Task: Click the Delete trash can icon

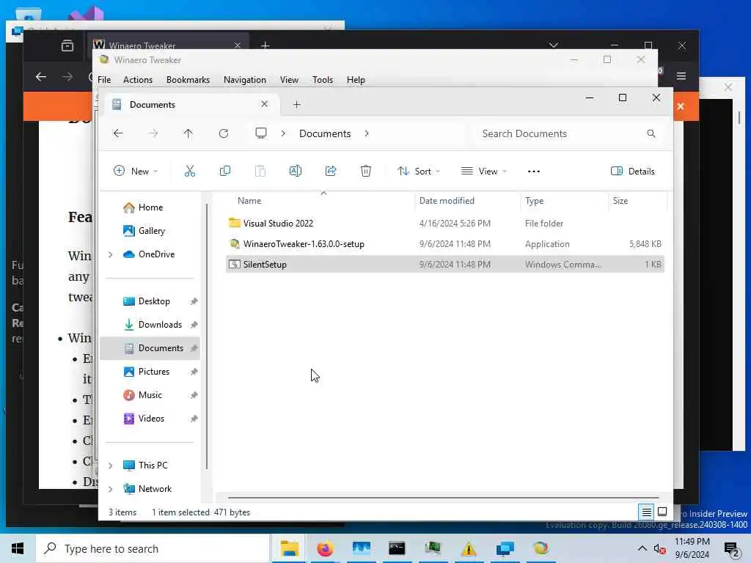Action: click(366, 171)
